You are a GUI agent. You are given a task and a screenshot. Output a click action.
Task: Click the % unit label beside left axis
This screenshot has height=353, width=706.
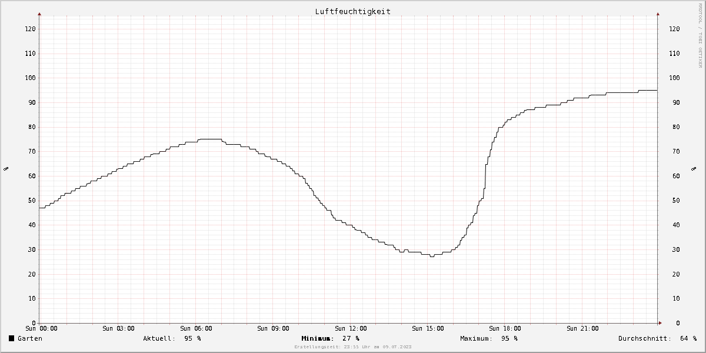6,169
